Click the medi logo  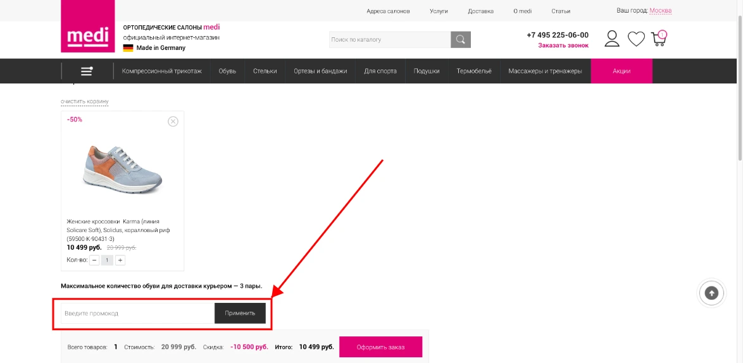point(88,27)
